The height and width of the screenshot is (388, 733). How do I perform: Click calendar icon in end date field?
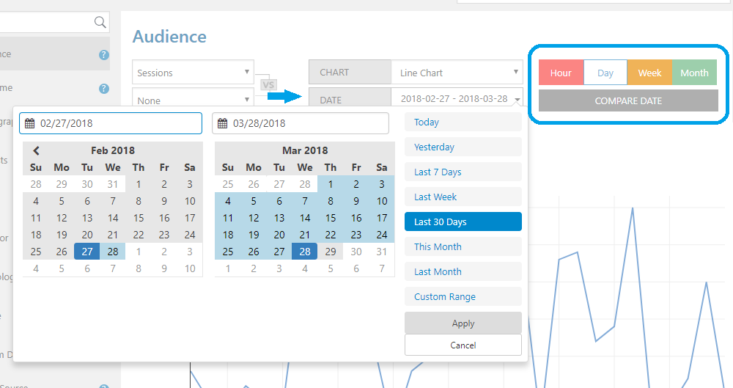click(x=223, y=123)
